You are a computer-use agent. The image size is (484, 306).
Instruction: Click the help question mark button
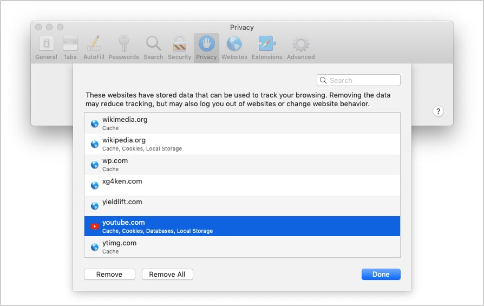click(x=438, y=111)
